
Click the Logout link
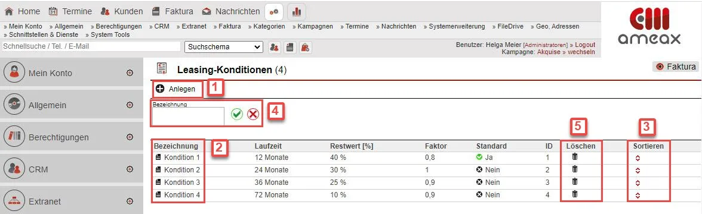click(x=585, y=45)
